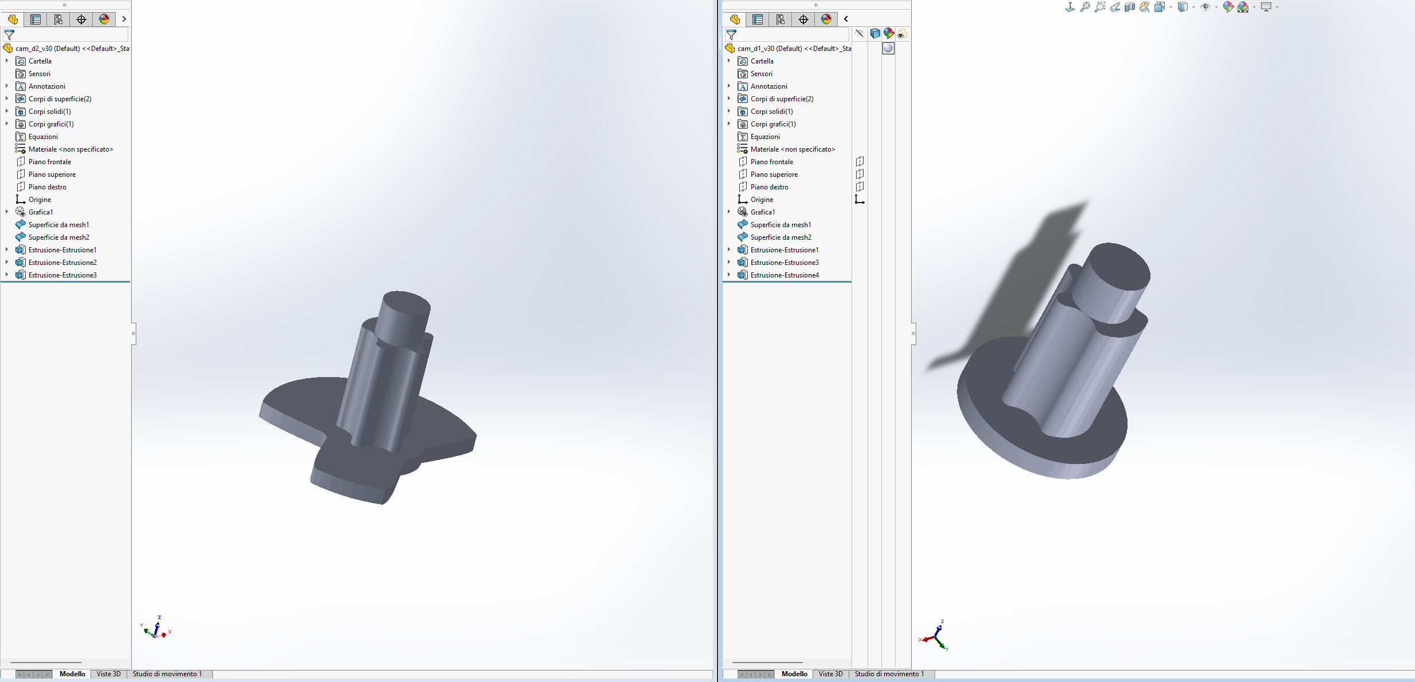Open ConfigurationManager tab in left cam_d2 panel
Screen dimensions: 1415x682
click(x=58, y=19)
